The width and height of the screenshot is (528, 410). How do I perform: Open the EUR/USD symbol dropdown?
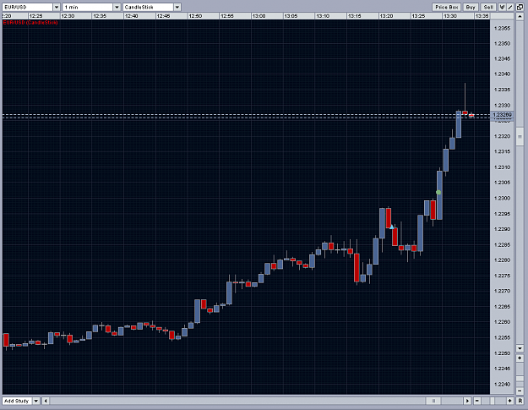[57, 7]
